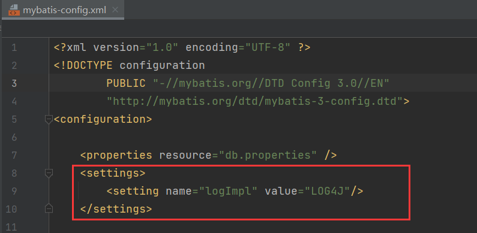
Task: Click the "-//mybatis.org//DTD Config 3.0//EN" string
Action: (x=271, y=83)
